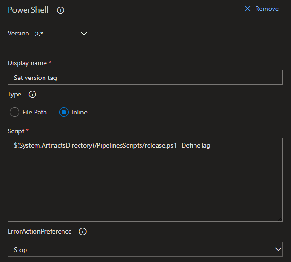Open the Version 2.* dropdown
The image size is (291, 262).
(61, 34)
